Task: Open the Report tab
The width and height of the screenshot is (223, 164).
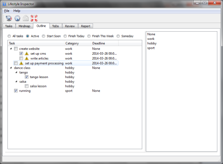Action: [85, 26]
